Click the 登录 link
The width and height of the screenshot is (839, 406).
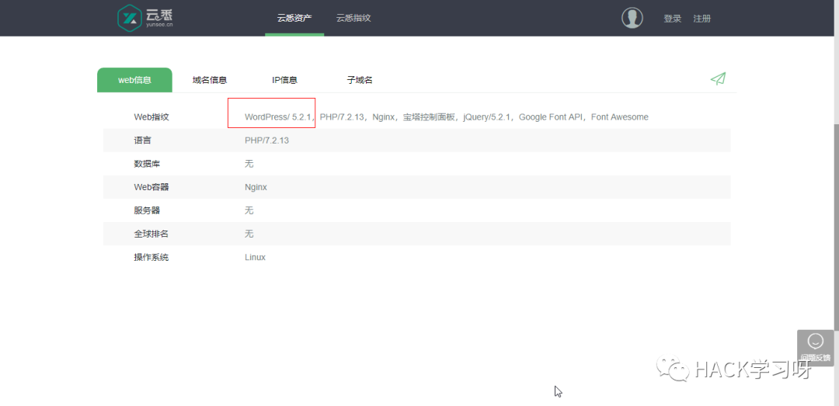coord(673,19)
